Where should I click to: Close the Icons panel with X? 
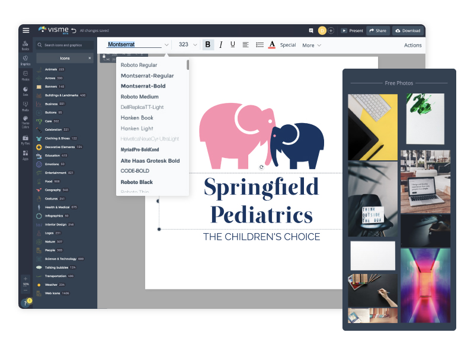click(x=89, y=58)
